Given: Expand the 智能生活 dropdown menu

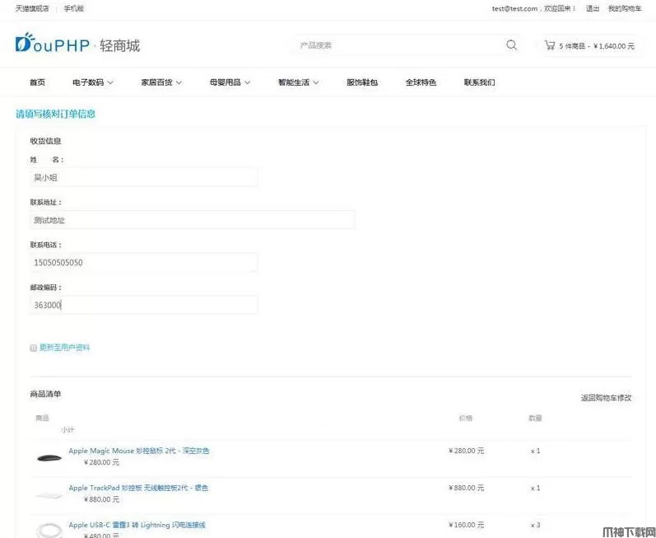Looking at the screenshot, I should click(298, 82).
